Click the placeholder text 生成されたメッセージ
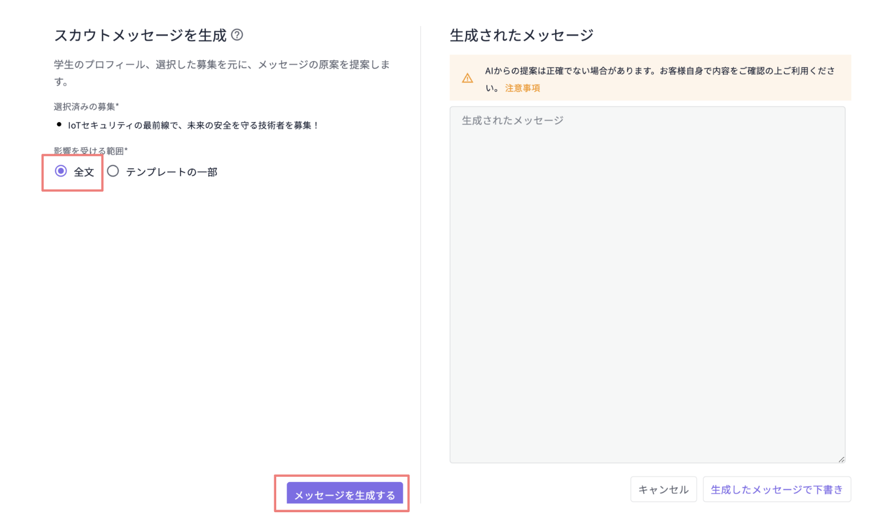The image size is (885, 532). pos(511,120)
